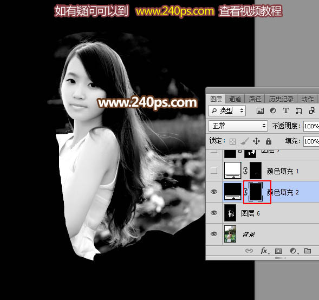Open the 类型 filter dropdown
This screenshot has height=300, width=319.
(x=227, y=110)
